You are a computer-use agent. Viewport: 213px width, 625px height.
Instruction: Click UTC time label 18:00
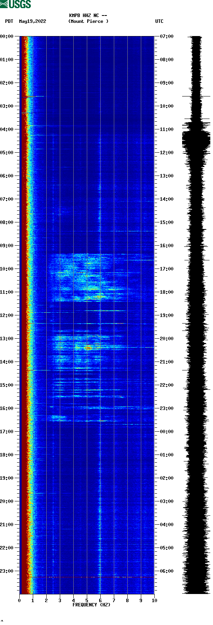[167, 292]
